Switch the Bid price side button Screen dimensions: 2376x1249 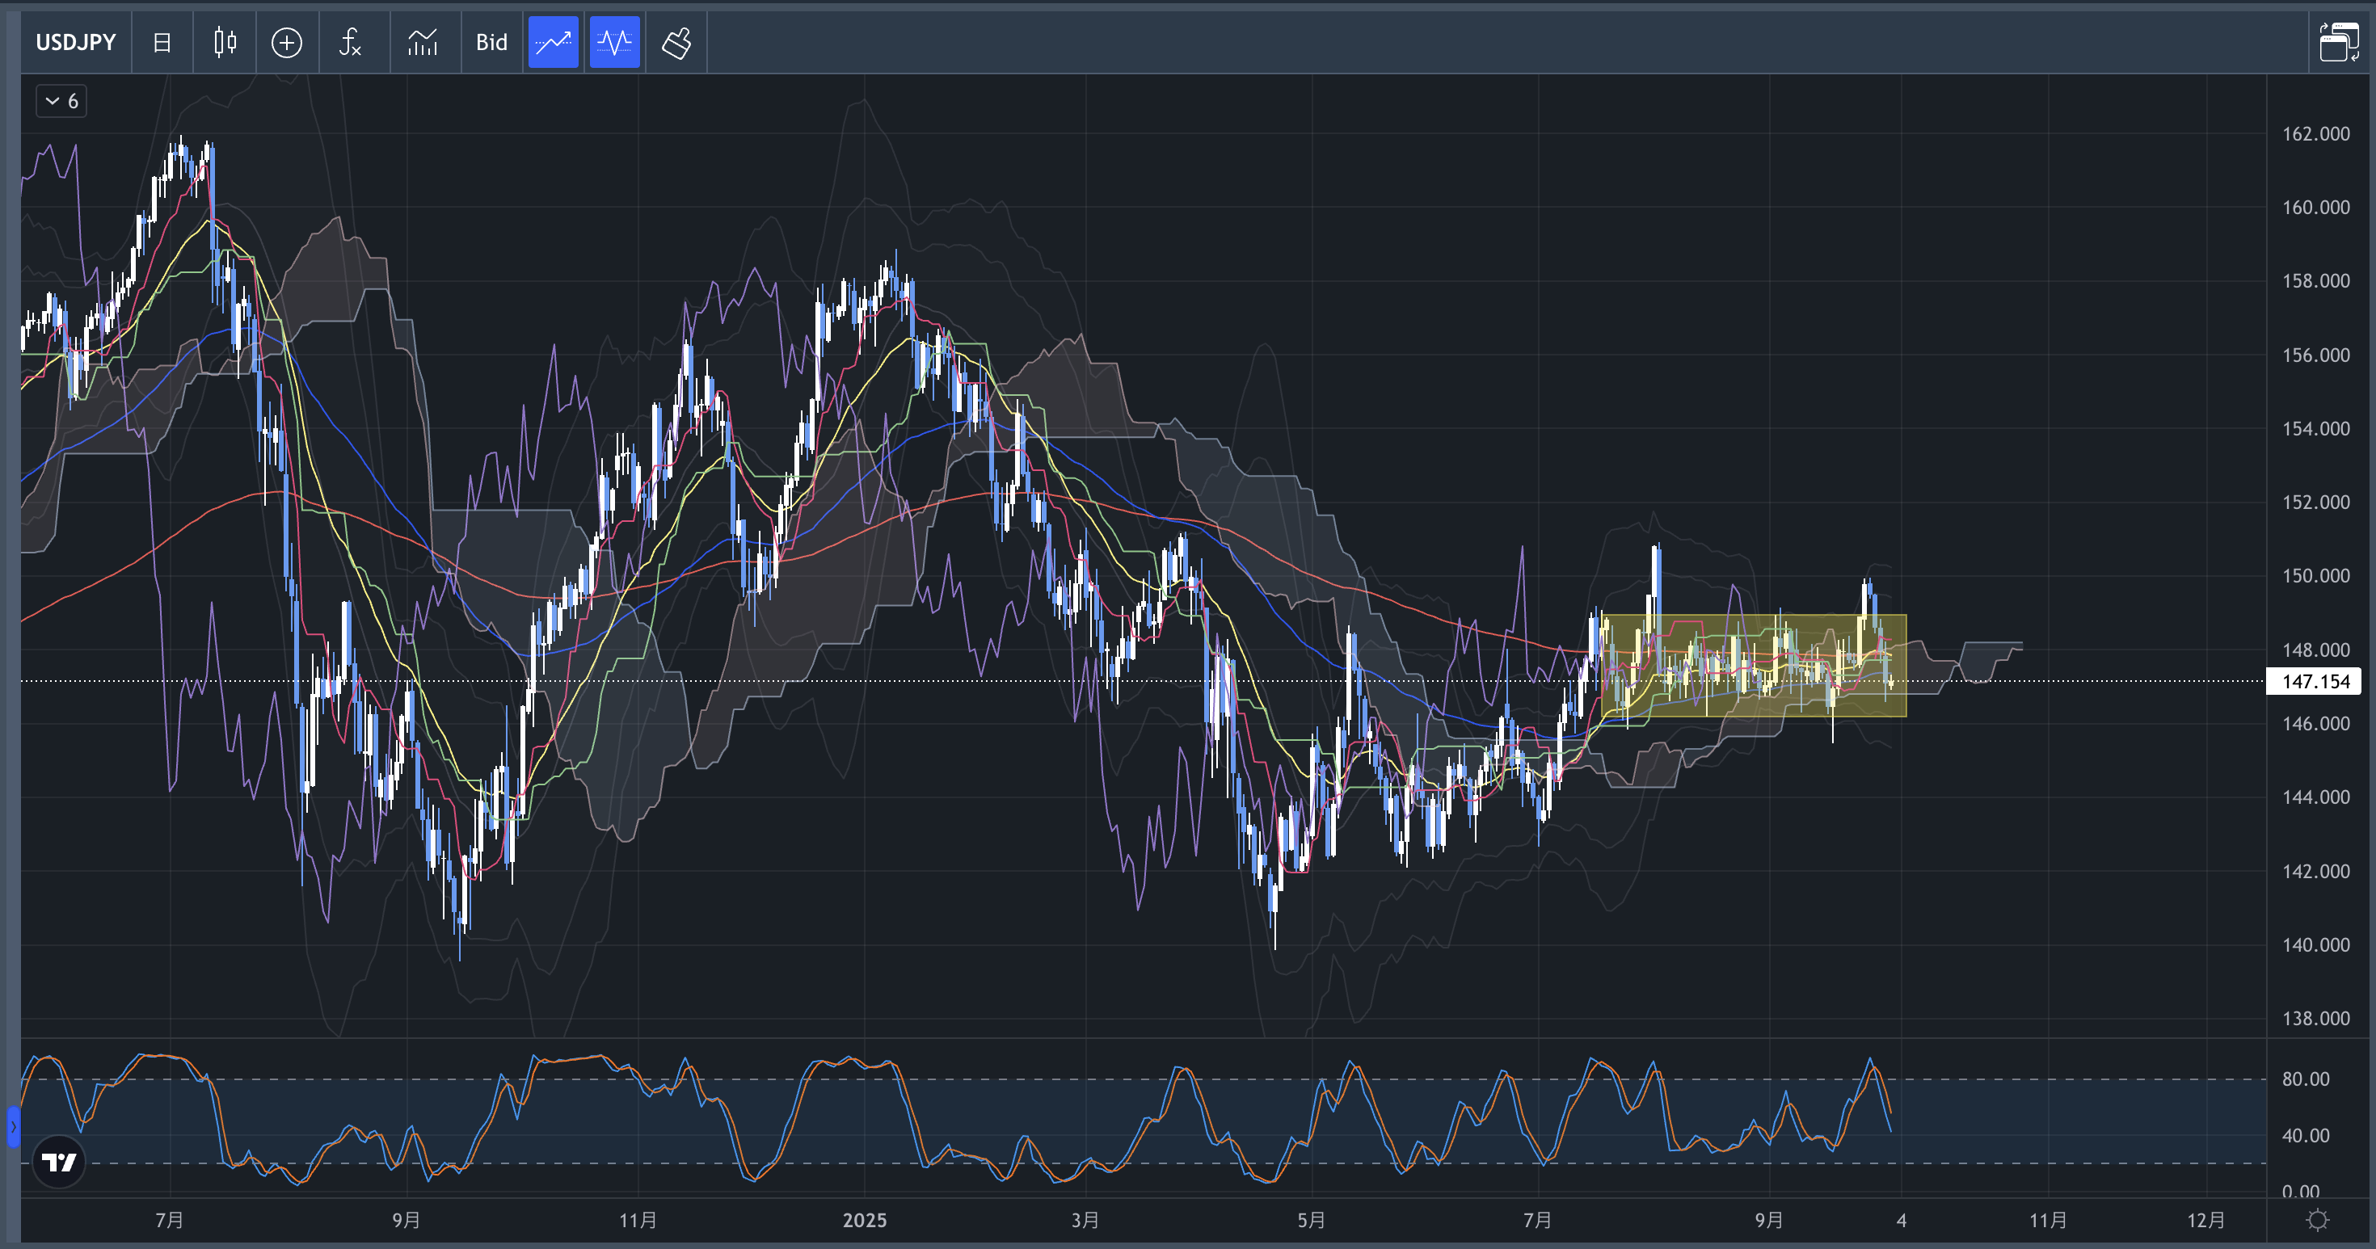(491, 42)
